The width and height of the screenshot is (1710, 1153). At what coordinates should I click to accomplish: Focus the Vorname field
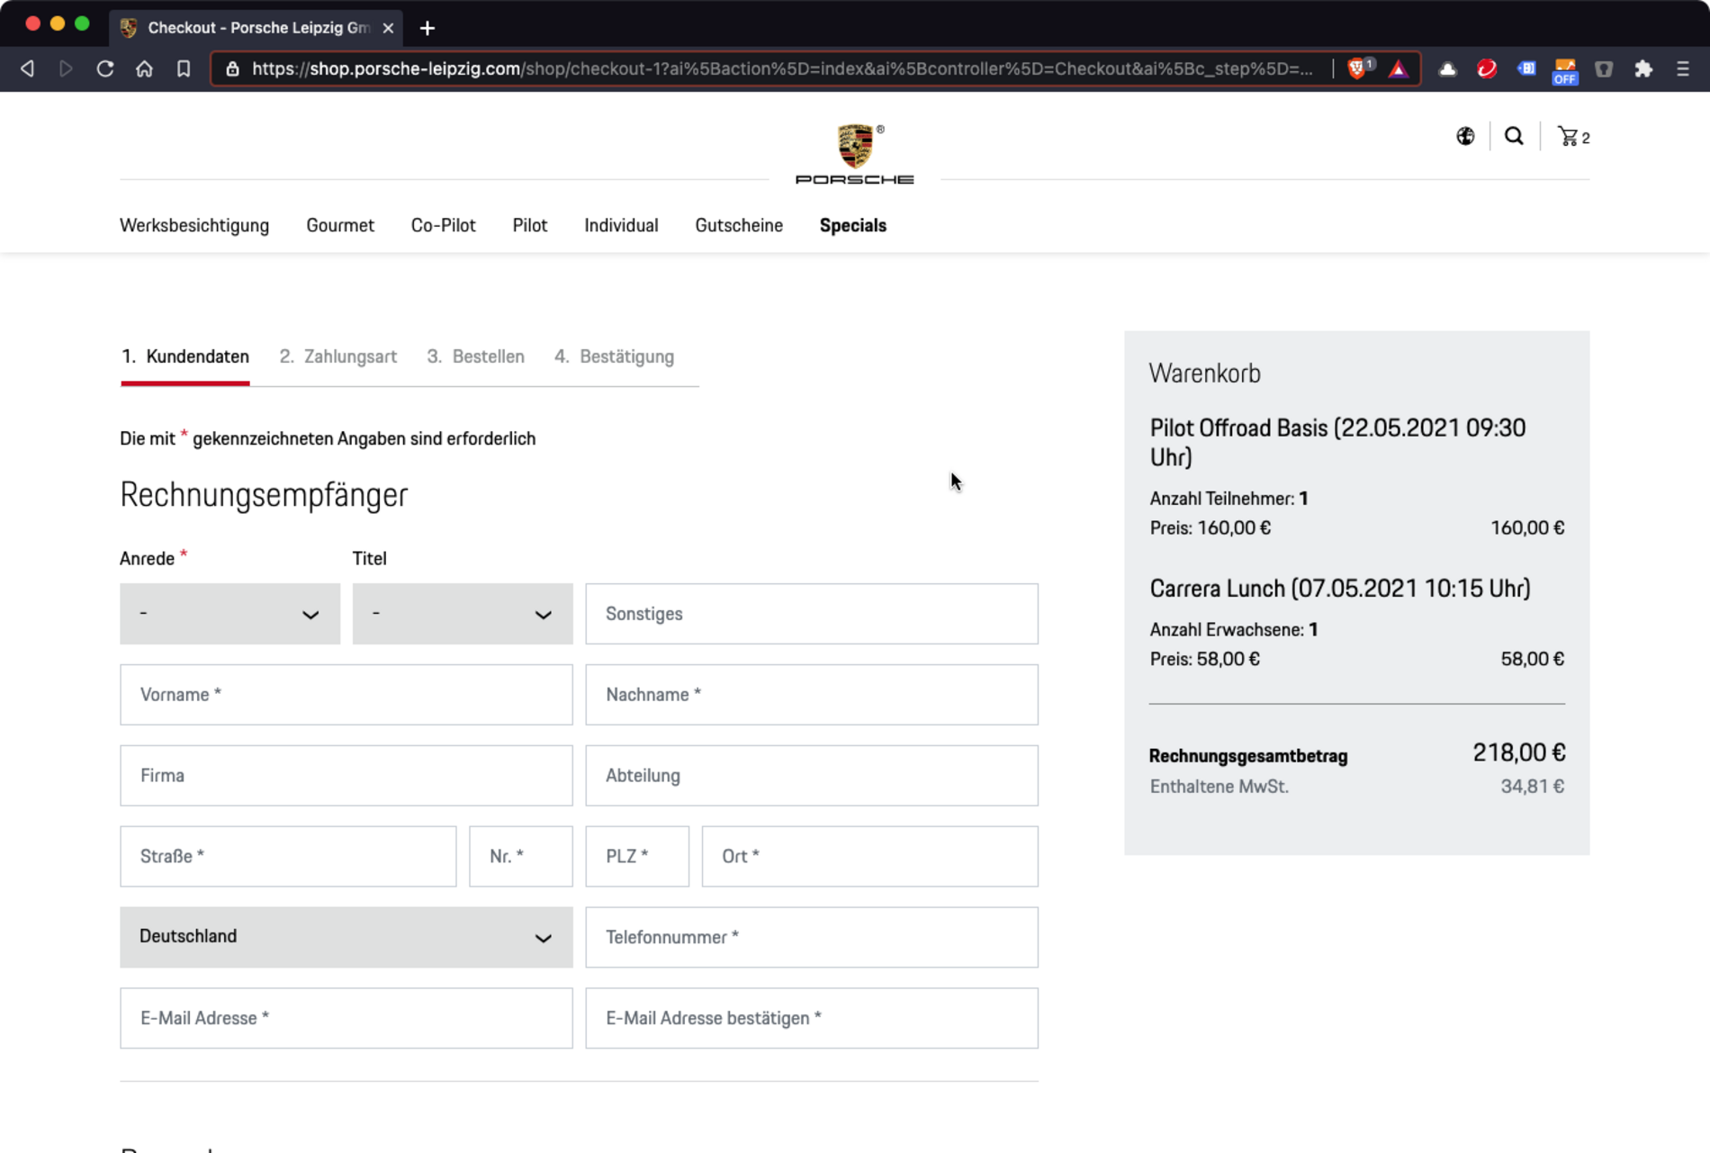(x=346, y=695)
